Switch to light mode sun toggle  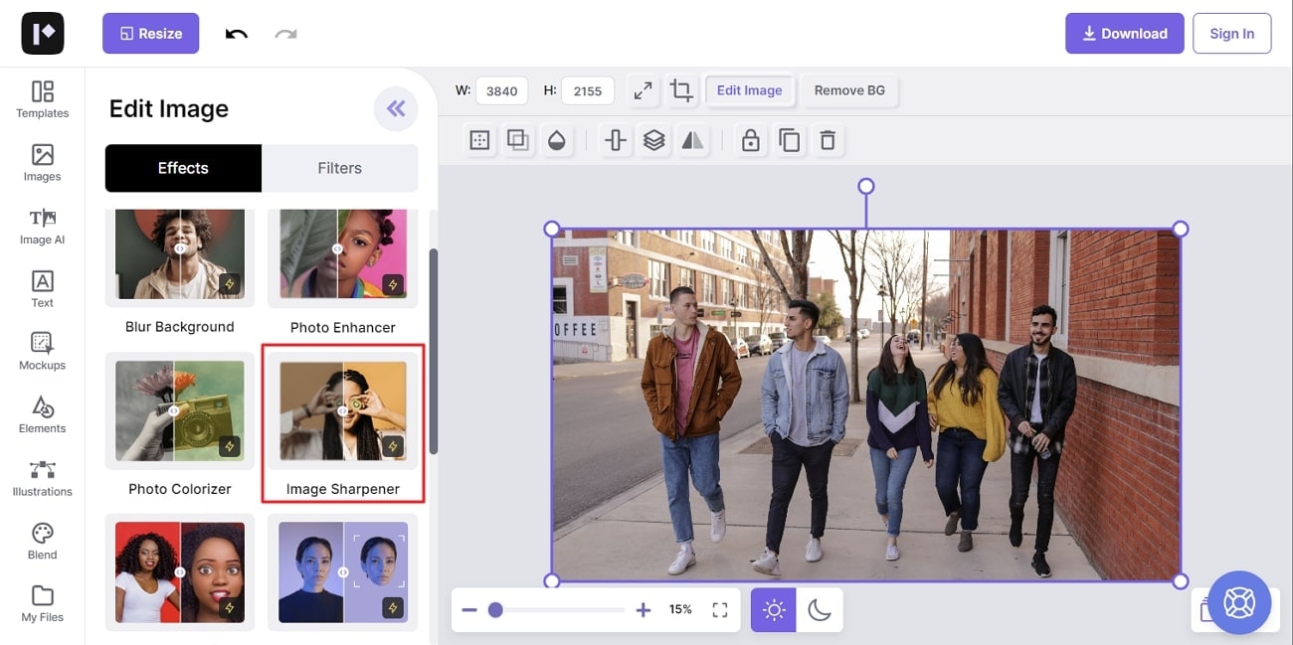774,609
